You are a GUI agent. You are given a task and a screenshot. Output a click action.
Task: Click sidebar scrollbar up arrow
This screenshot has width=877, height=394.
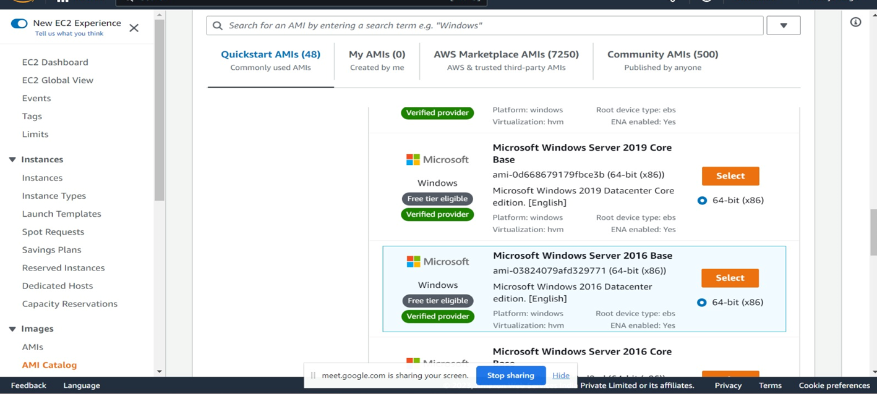[160, 15]
